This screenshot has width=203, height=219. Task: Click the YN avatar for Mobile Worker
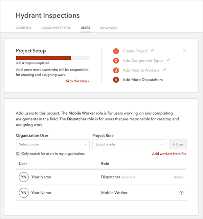click(x=23, y=193)
